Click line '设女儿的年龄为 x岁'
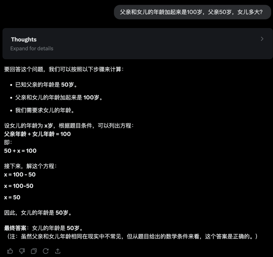Image resolution: width=273 pixels, height=257 pixels. click(69, 125)
